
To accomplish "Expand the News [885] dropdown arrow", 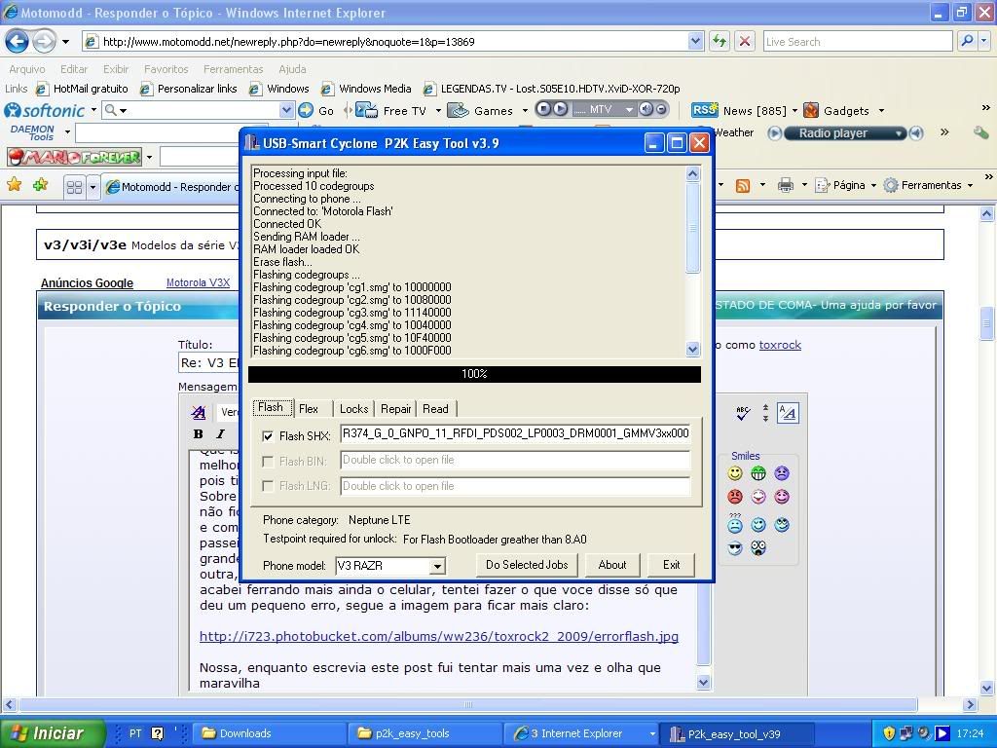I will 794,110.
